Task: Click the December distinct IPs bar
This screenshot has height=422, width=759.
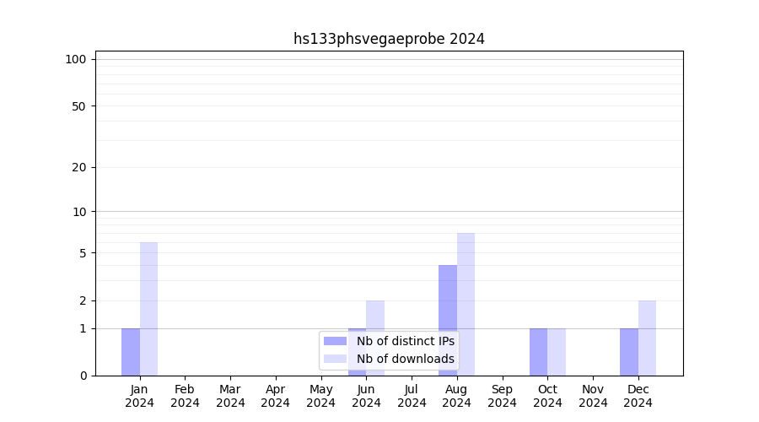Action: pyautogui.click(x=629, y=352)
